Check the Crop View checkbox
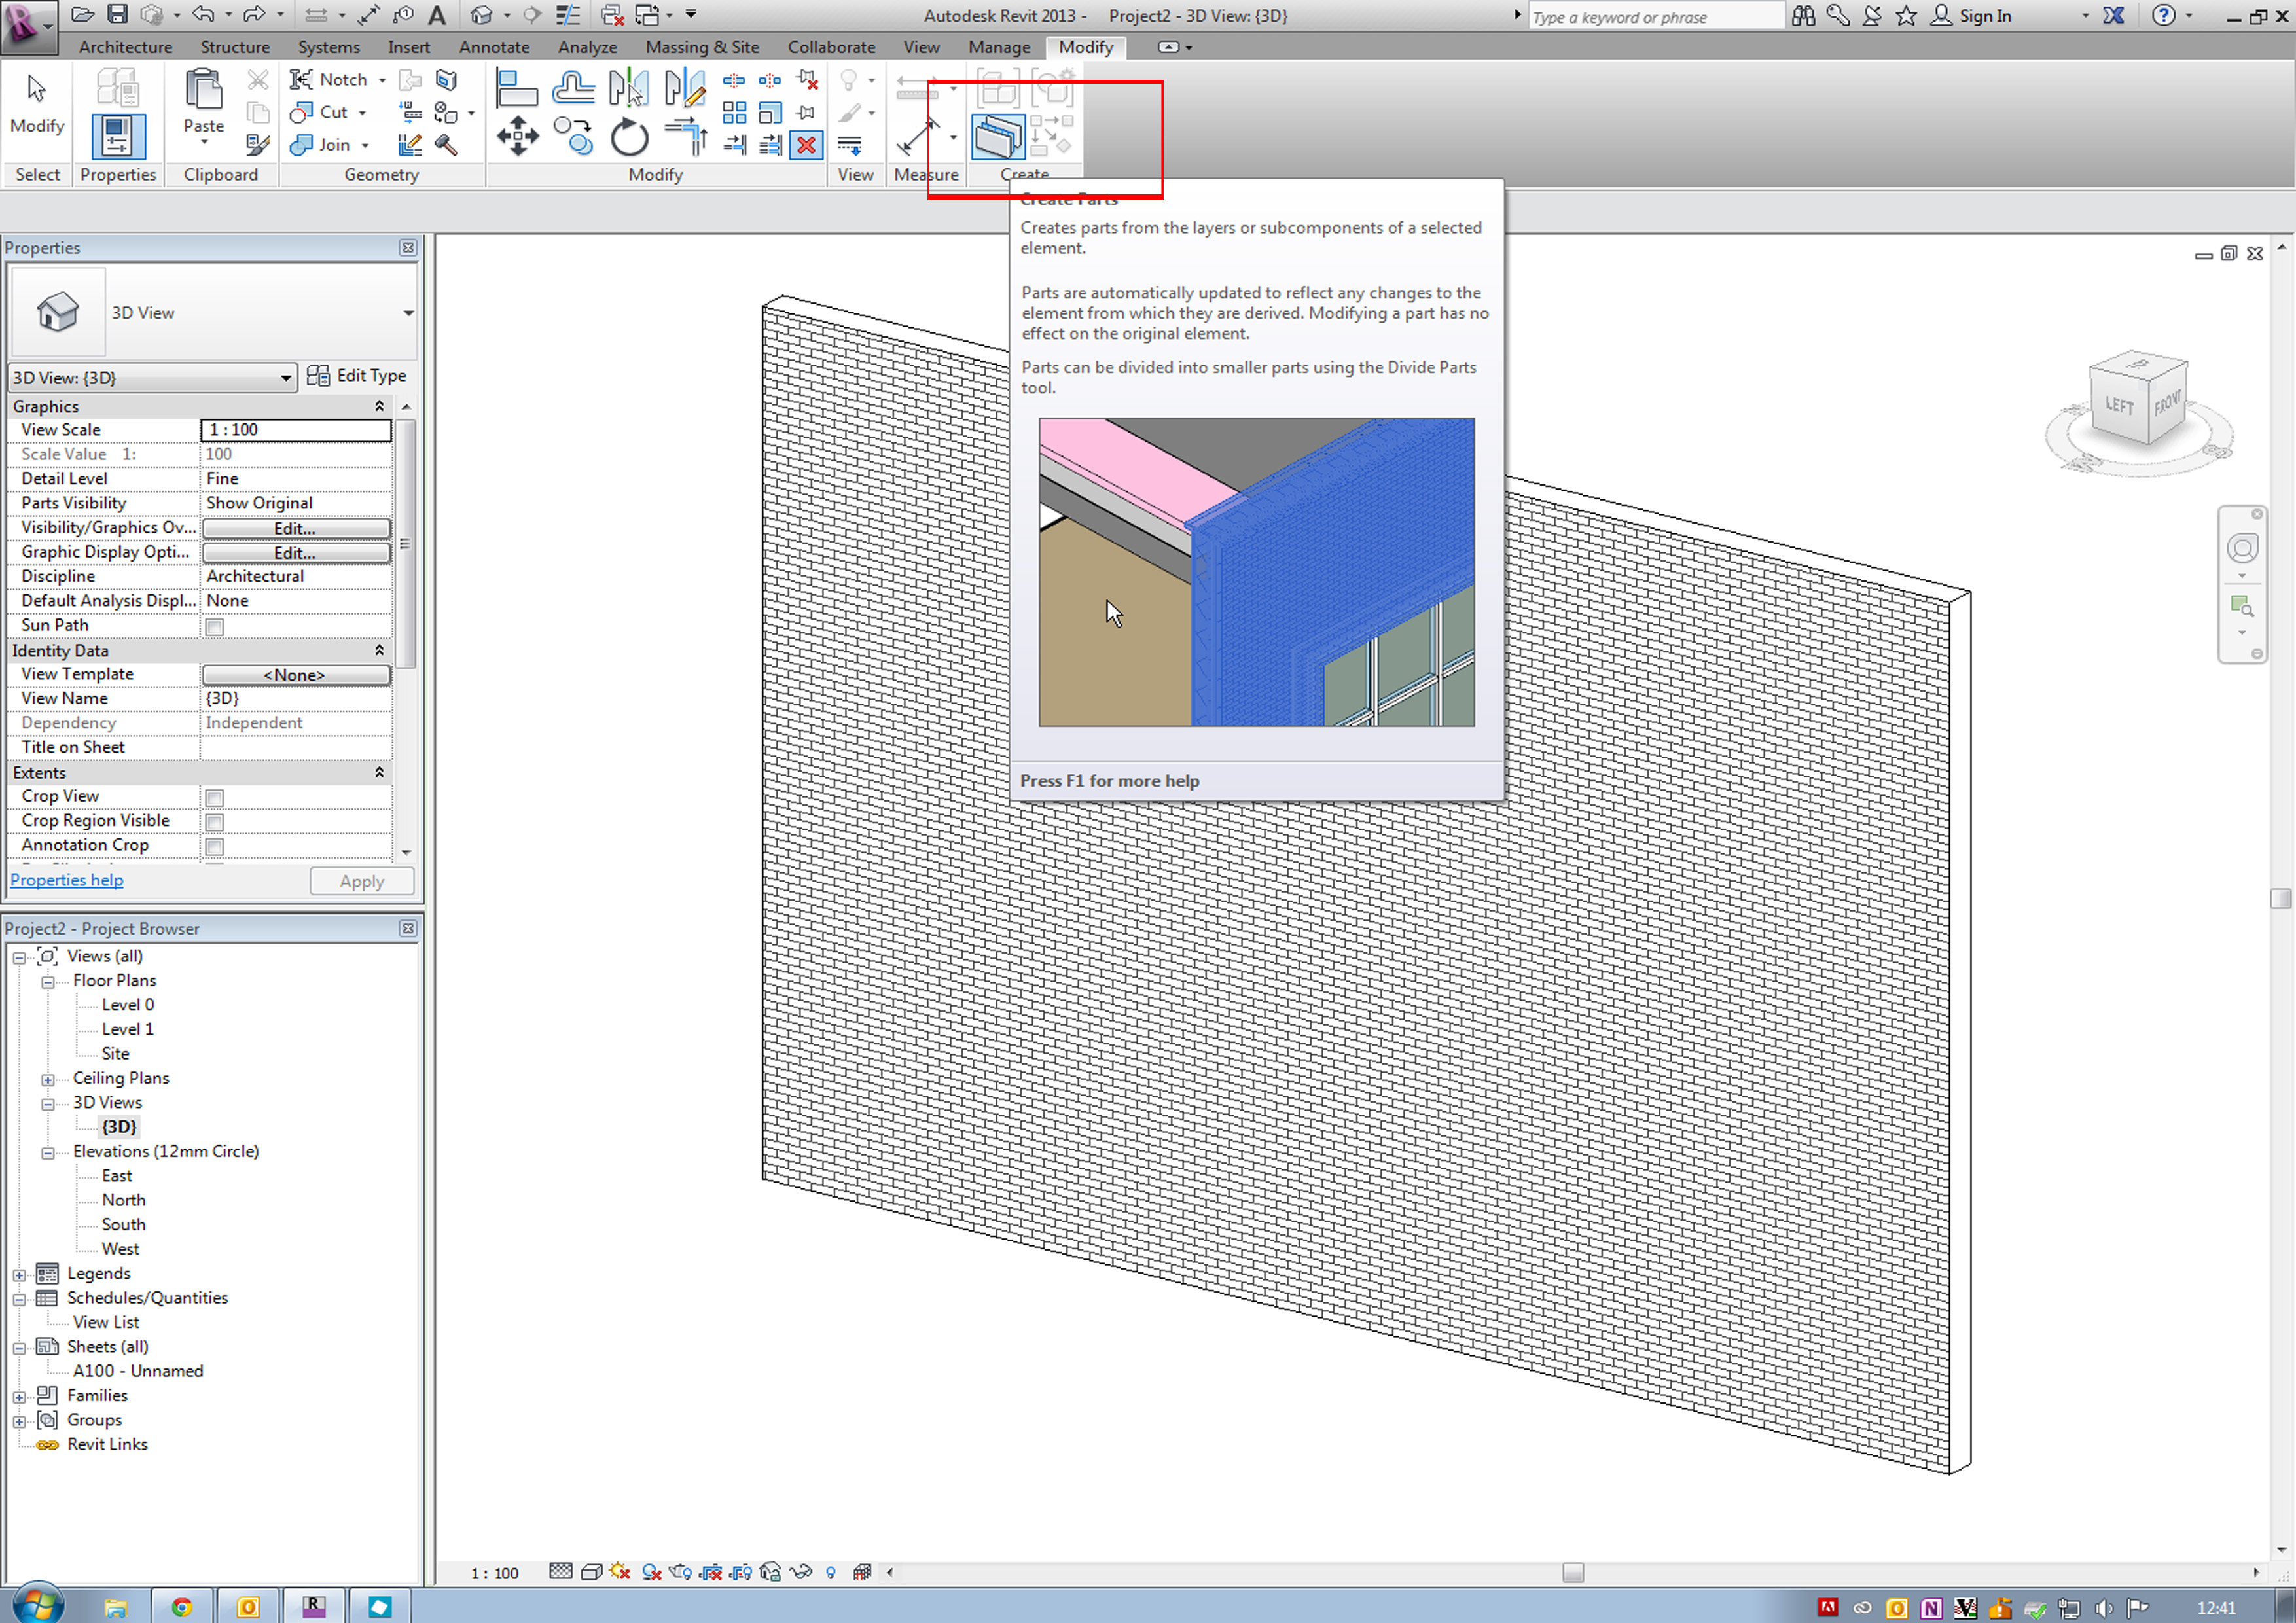Viewport: 2296px width, 1623px height. point(214,798)
